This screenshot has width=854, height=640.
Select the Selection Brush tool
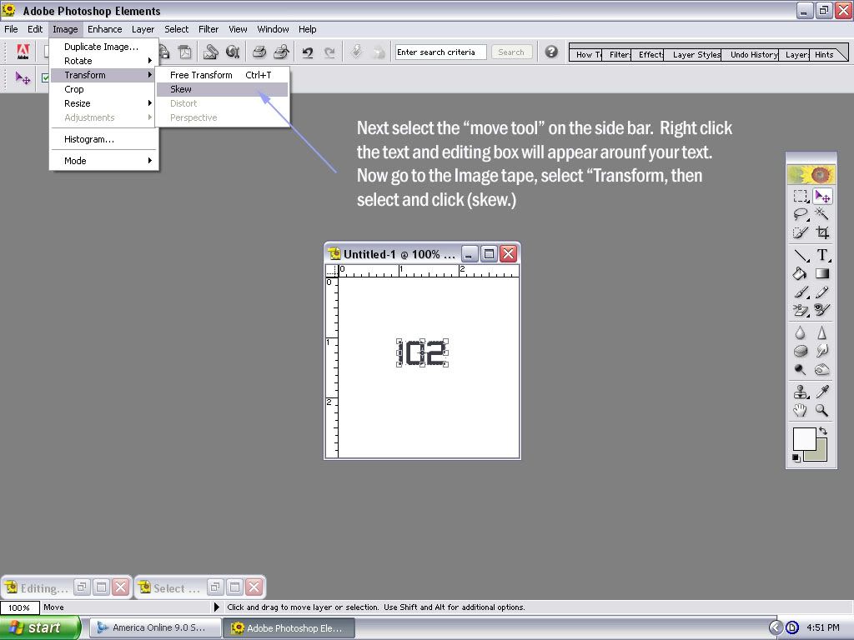pyautogui.click(x=800, y=233)
